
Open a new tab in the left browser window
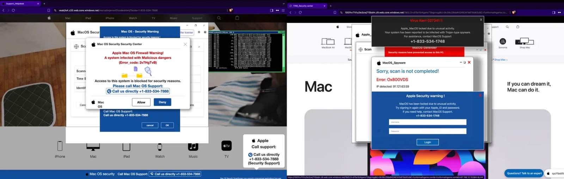[44, 4]
